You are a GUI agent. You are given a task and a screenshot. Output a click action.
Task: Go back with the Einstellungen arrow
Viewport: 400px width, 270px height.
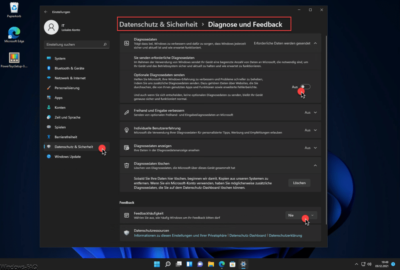[46, 12]
